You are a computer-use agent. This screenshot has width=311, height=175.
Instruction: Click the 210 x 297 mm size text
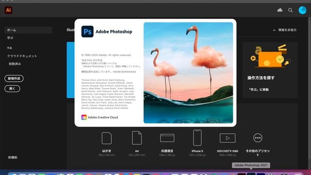(137, 155)
